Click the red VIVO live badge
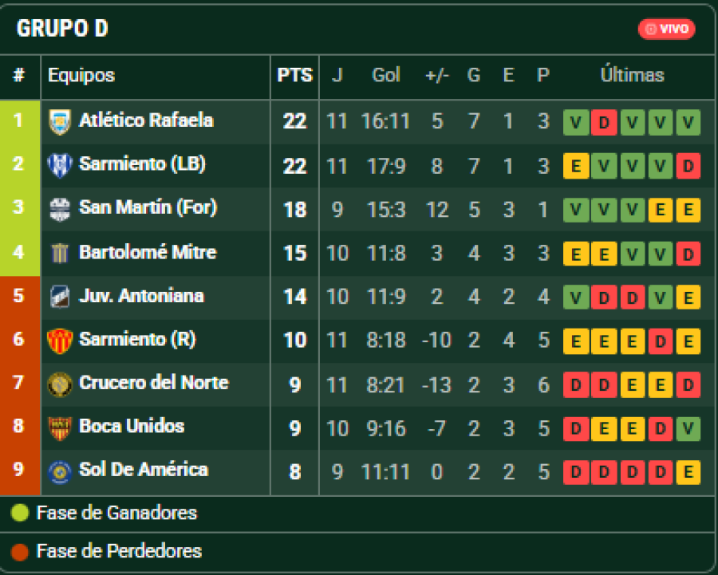Image resolution: width=718 pixels, height=575 pixels. click(667, 29)
